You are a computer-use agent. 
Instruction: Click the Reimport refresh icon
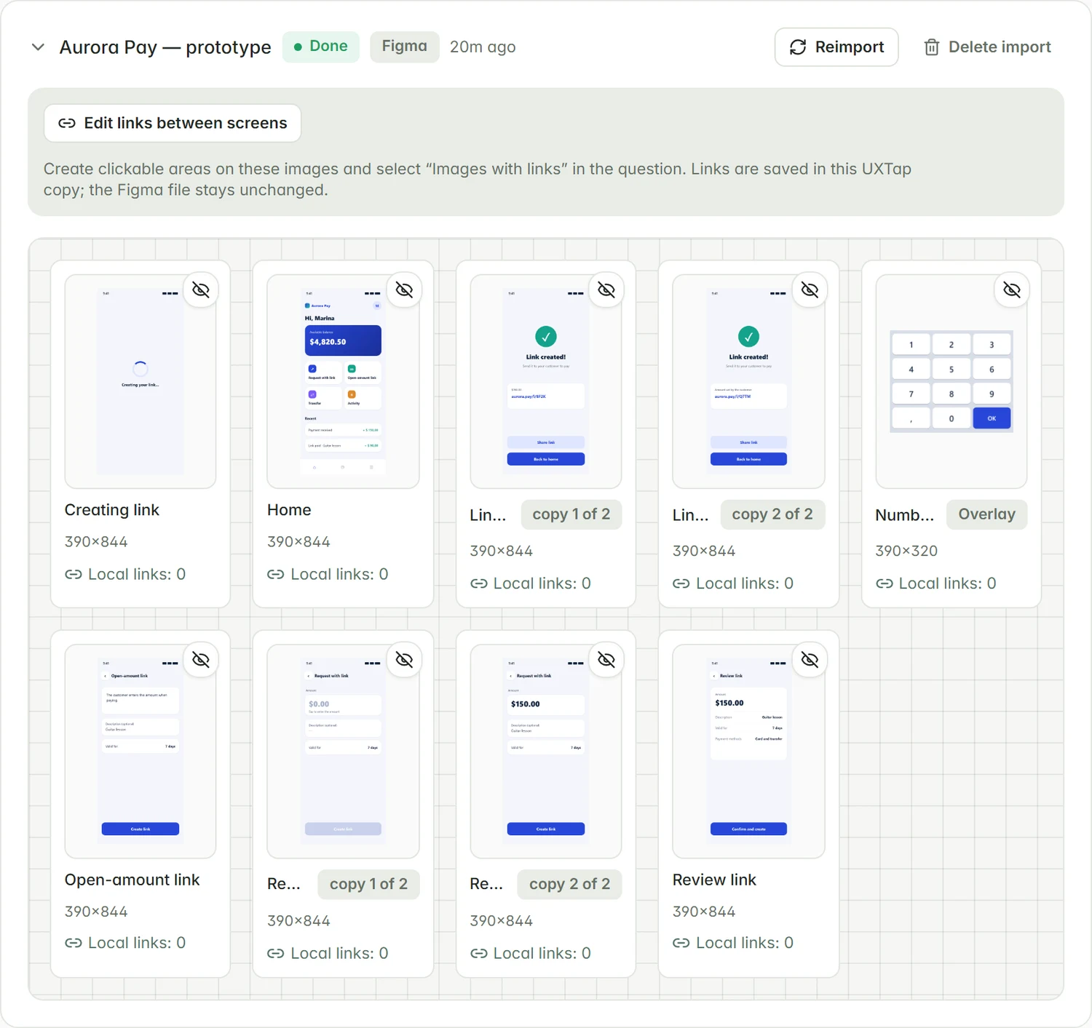point(798,47)
